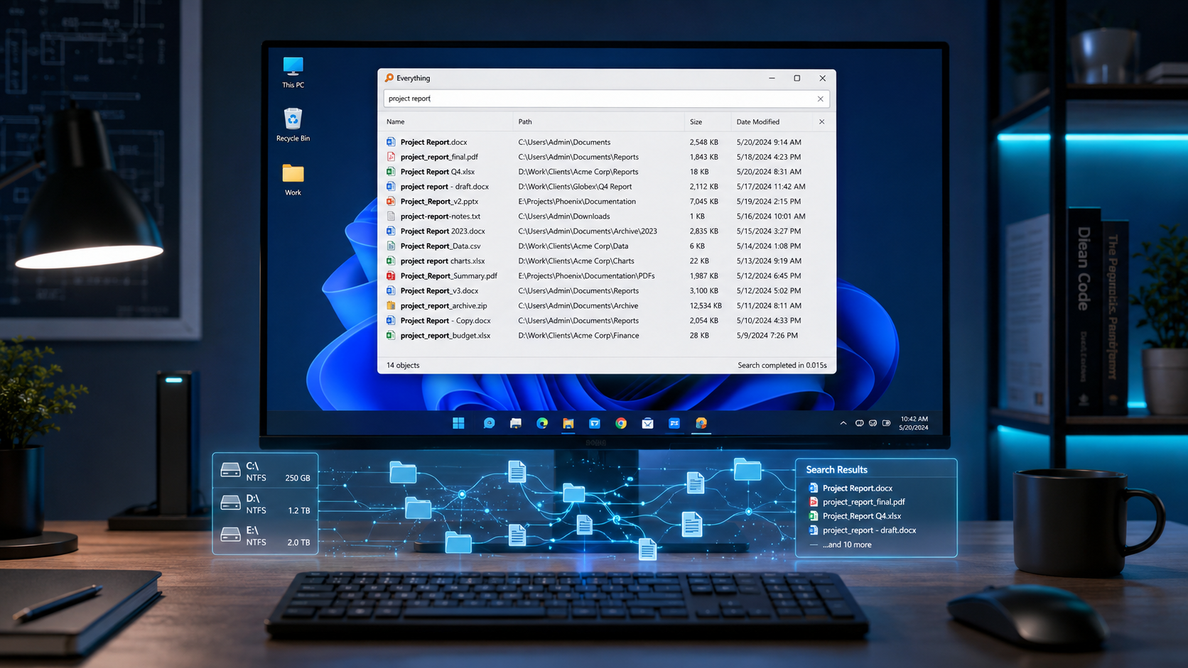Click the zip icon of project_report_archive.zip

(391, 306)
